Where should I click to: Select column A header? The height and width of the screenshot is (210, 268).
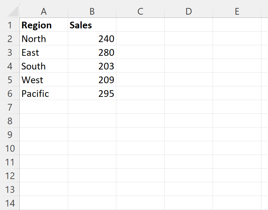coord(44,11)
